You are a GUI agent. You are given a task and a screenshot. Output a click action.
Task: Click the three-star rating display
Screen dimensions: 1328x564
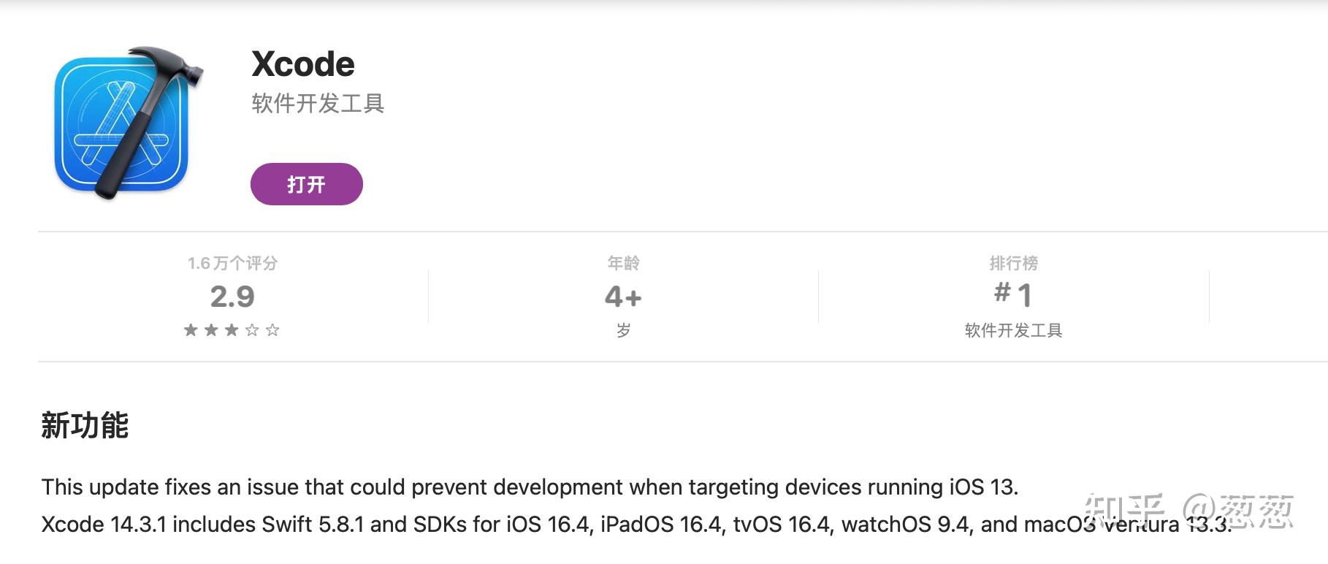point(231,330)
